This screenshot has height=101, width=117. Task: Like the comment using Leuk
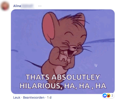(x=17, y=97)
